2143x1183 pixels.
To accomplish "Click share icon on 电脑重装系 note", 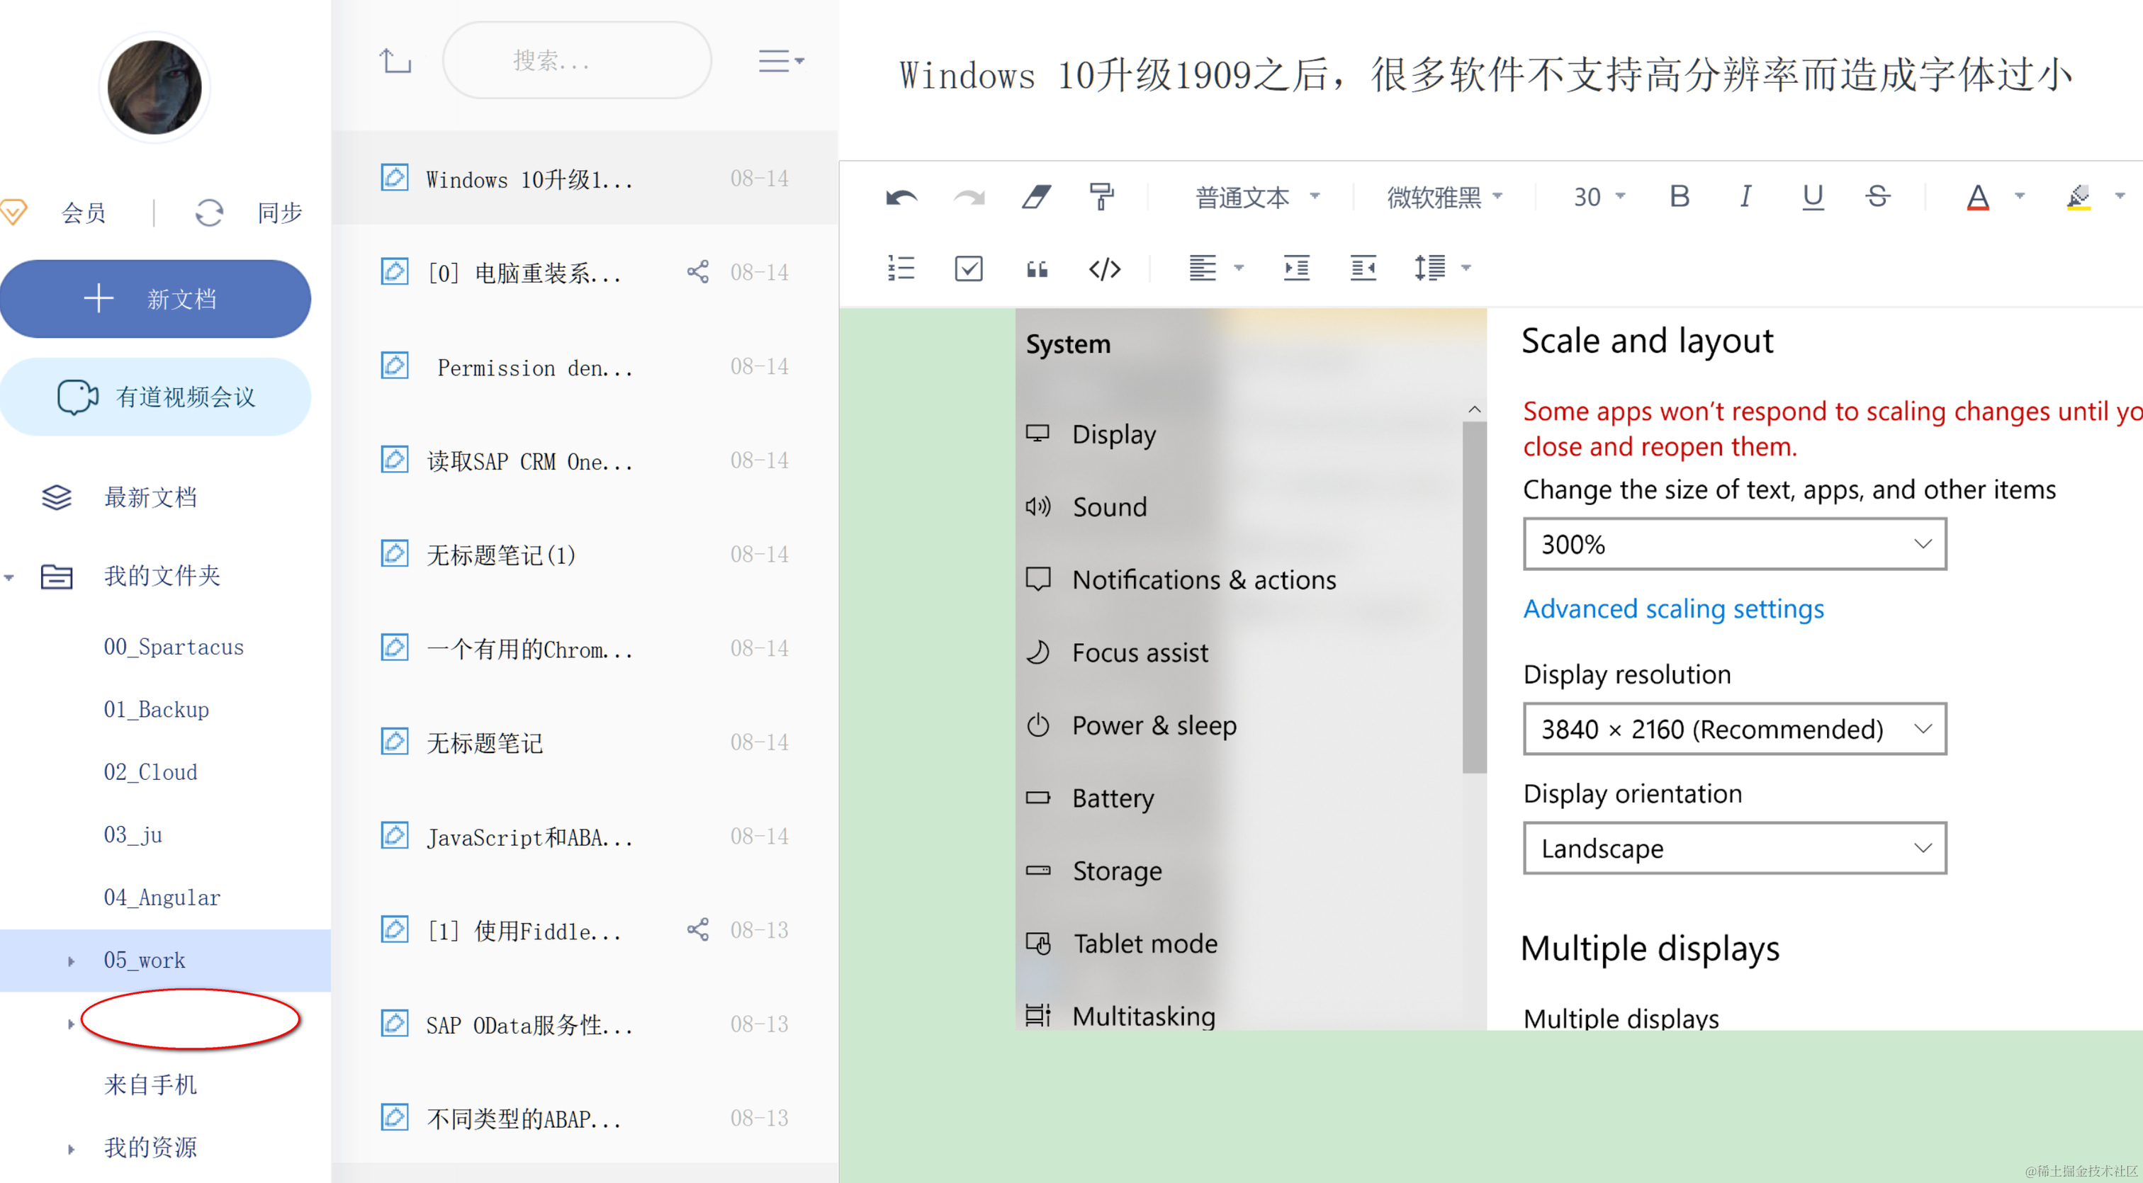I will point(697,272).
